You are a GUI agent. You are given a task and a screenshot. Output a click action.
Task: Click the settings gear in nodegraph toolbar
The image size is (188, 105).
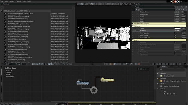(92, 64)
